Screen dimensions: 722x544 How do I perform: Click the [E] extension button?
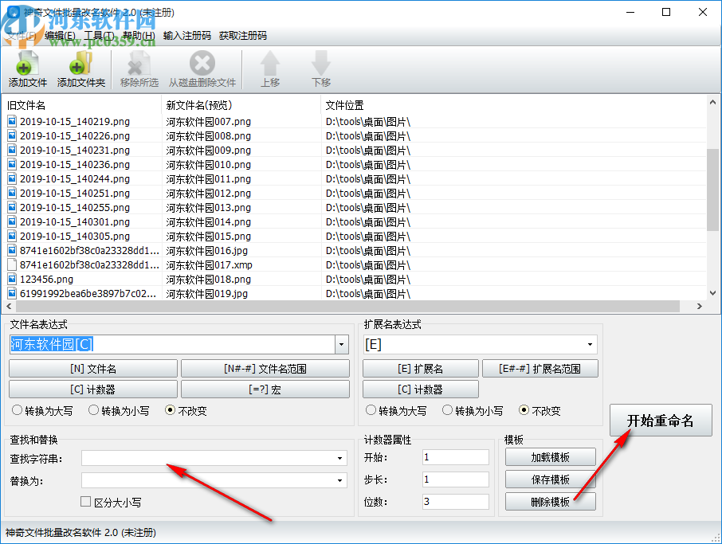point(421,369)
